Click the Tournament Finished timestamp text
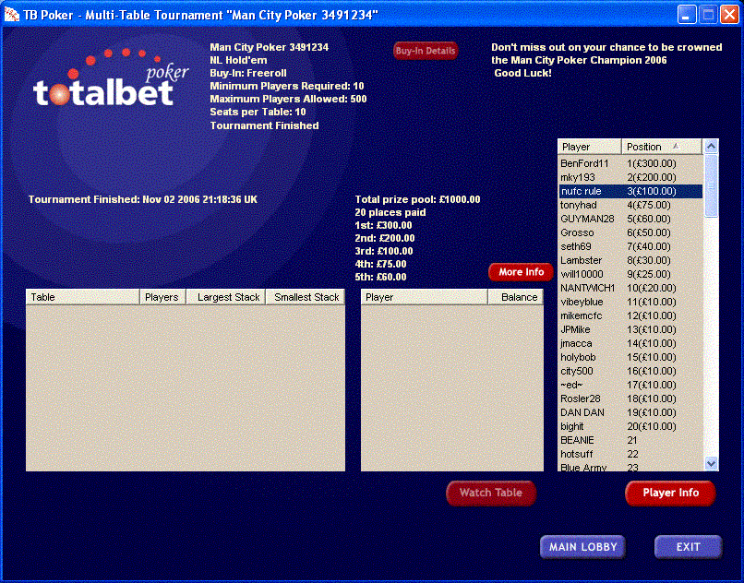Image resolution: width=744 pixels, height=583 pixels. 143,199
